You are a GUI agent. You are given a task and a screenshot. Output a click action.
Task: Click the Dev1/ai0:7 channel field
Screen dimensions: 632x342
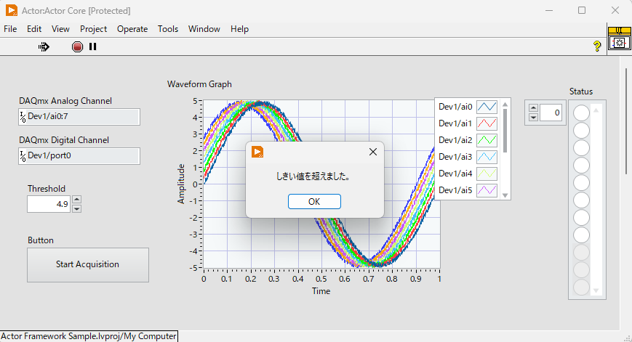click(x=79, y=117)
